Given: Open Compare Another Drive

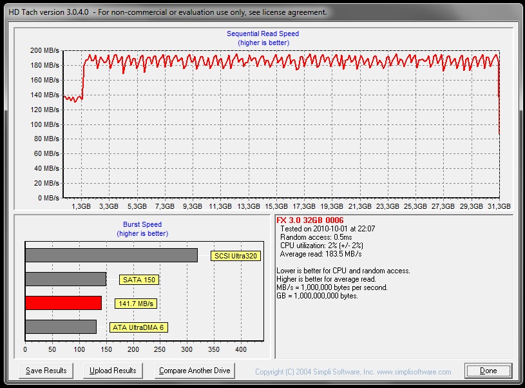Looking at the screenshot, I should click(x=195, y=371).
